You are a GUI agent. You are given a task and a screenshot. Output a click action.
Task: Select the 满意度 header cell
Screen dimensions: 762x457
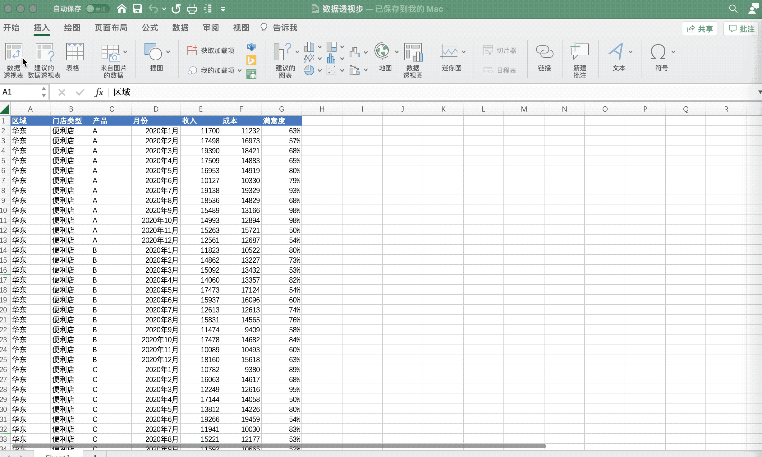coord(282,121)
